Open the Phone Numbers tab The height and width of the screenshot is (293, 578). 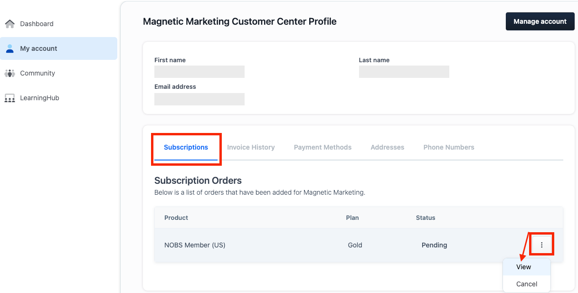coord(449,147)
